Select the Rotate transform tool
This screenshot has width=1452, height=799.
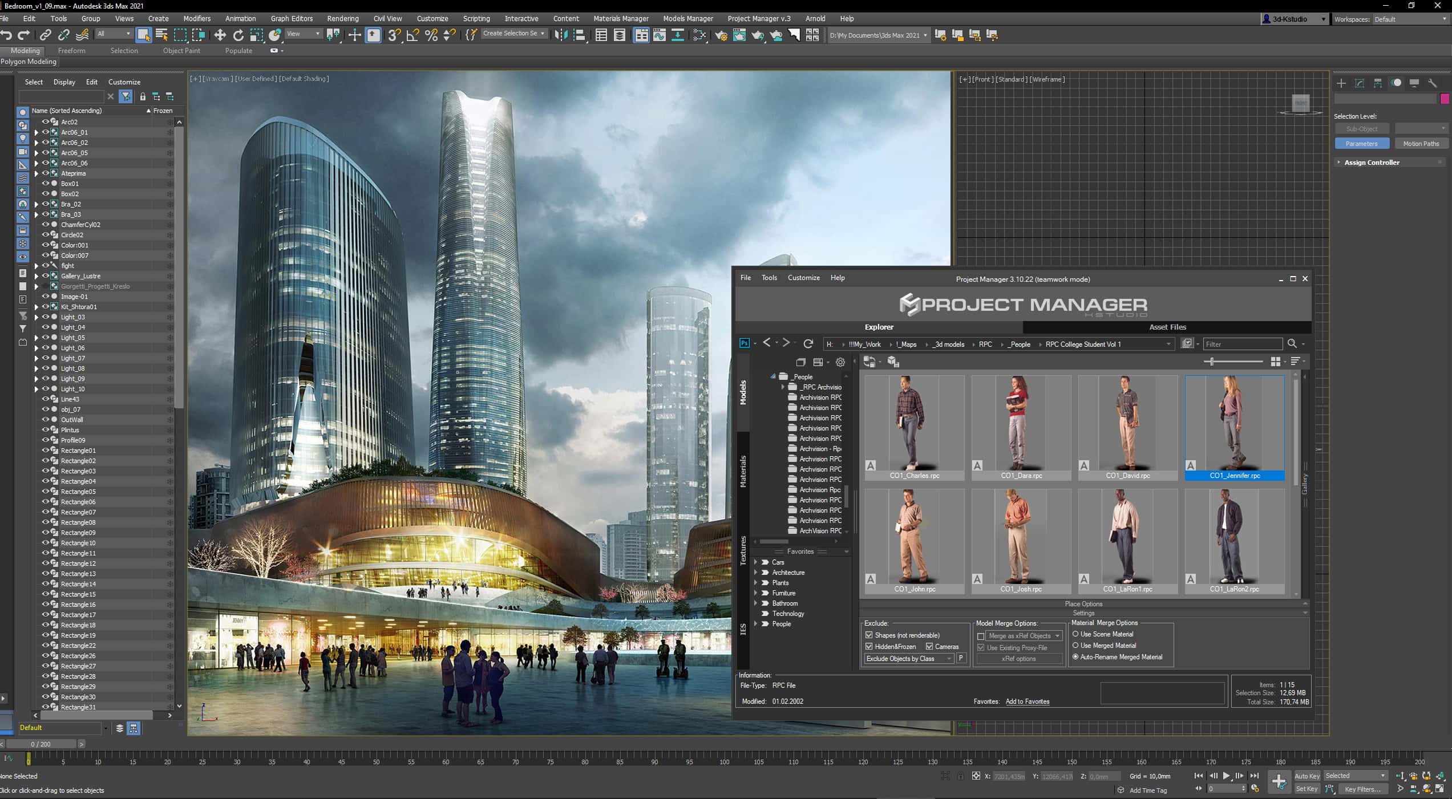click(x=238, y=35)
